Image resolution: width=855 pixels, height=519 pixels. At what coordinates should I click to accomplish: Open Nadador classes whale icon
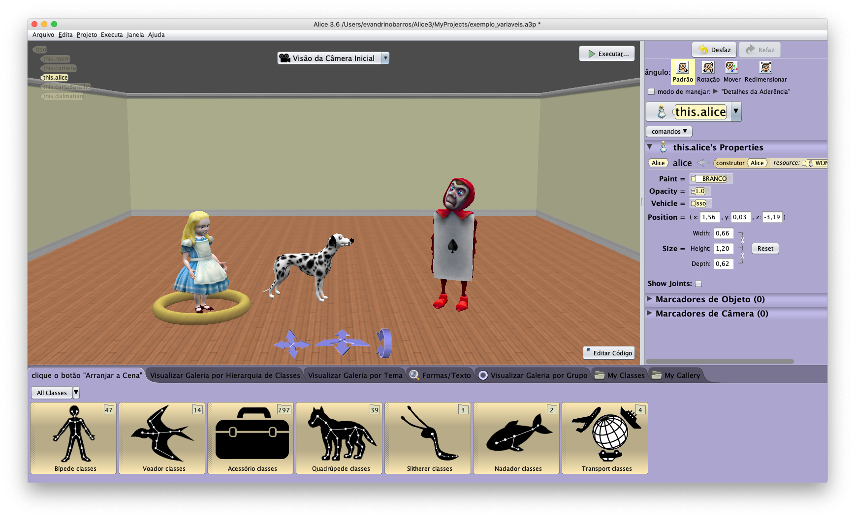[516, 438]
